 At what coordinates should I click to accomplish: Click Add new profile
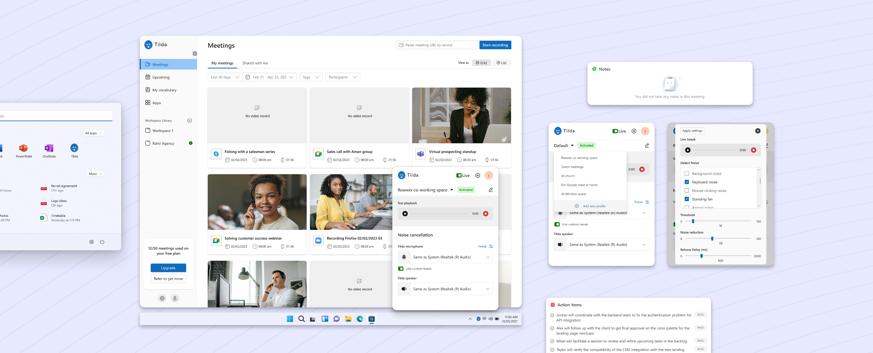coord(590,206)
